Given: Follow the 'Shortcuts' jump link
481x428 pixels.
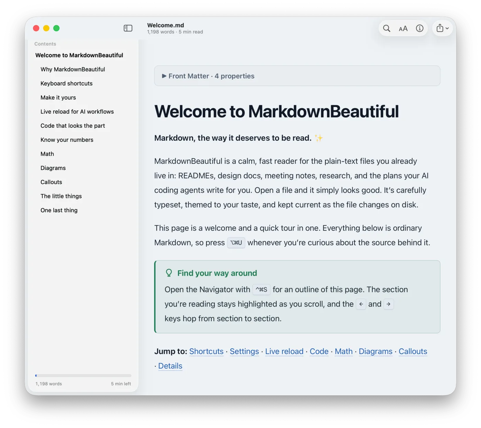Looking at the screenshot, I should point(206,351).
